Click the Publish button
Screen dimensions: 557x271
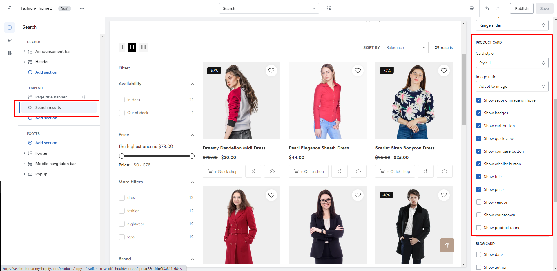(521, 8)
